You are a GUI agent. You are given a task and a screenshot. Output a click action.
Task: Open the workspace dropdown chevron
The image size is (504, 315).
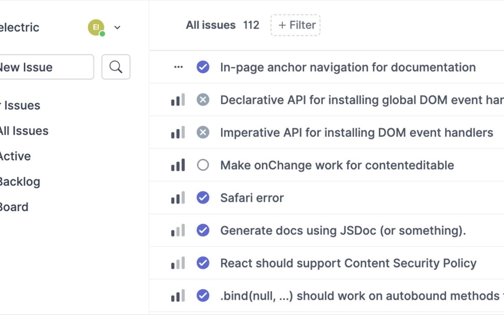coord(117,27)
